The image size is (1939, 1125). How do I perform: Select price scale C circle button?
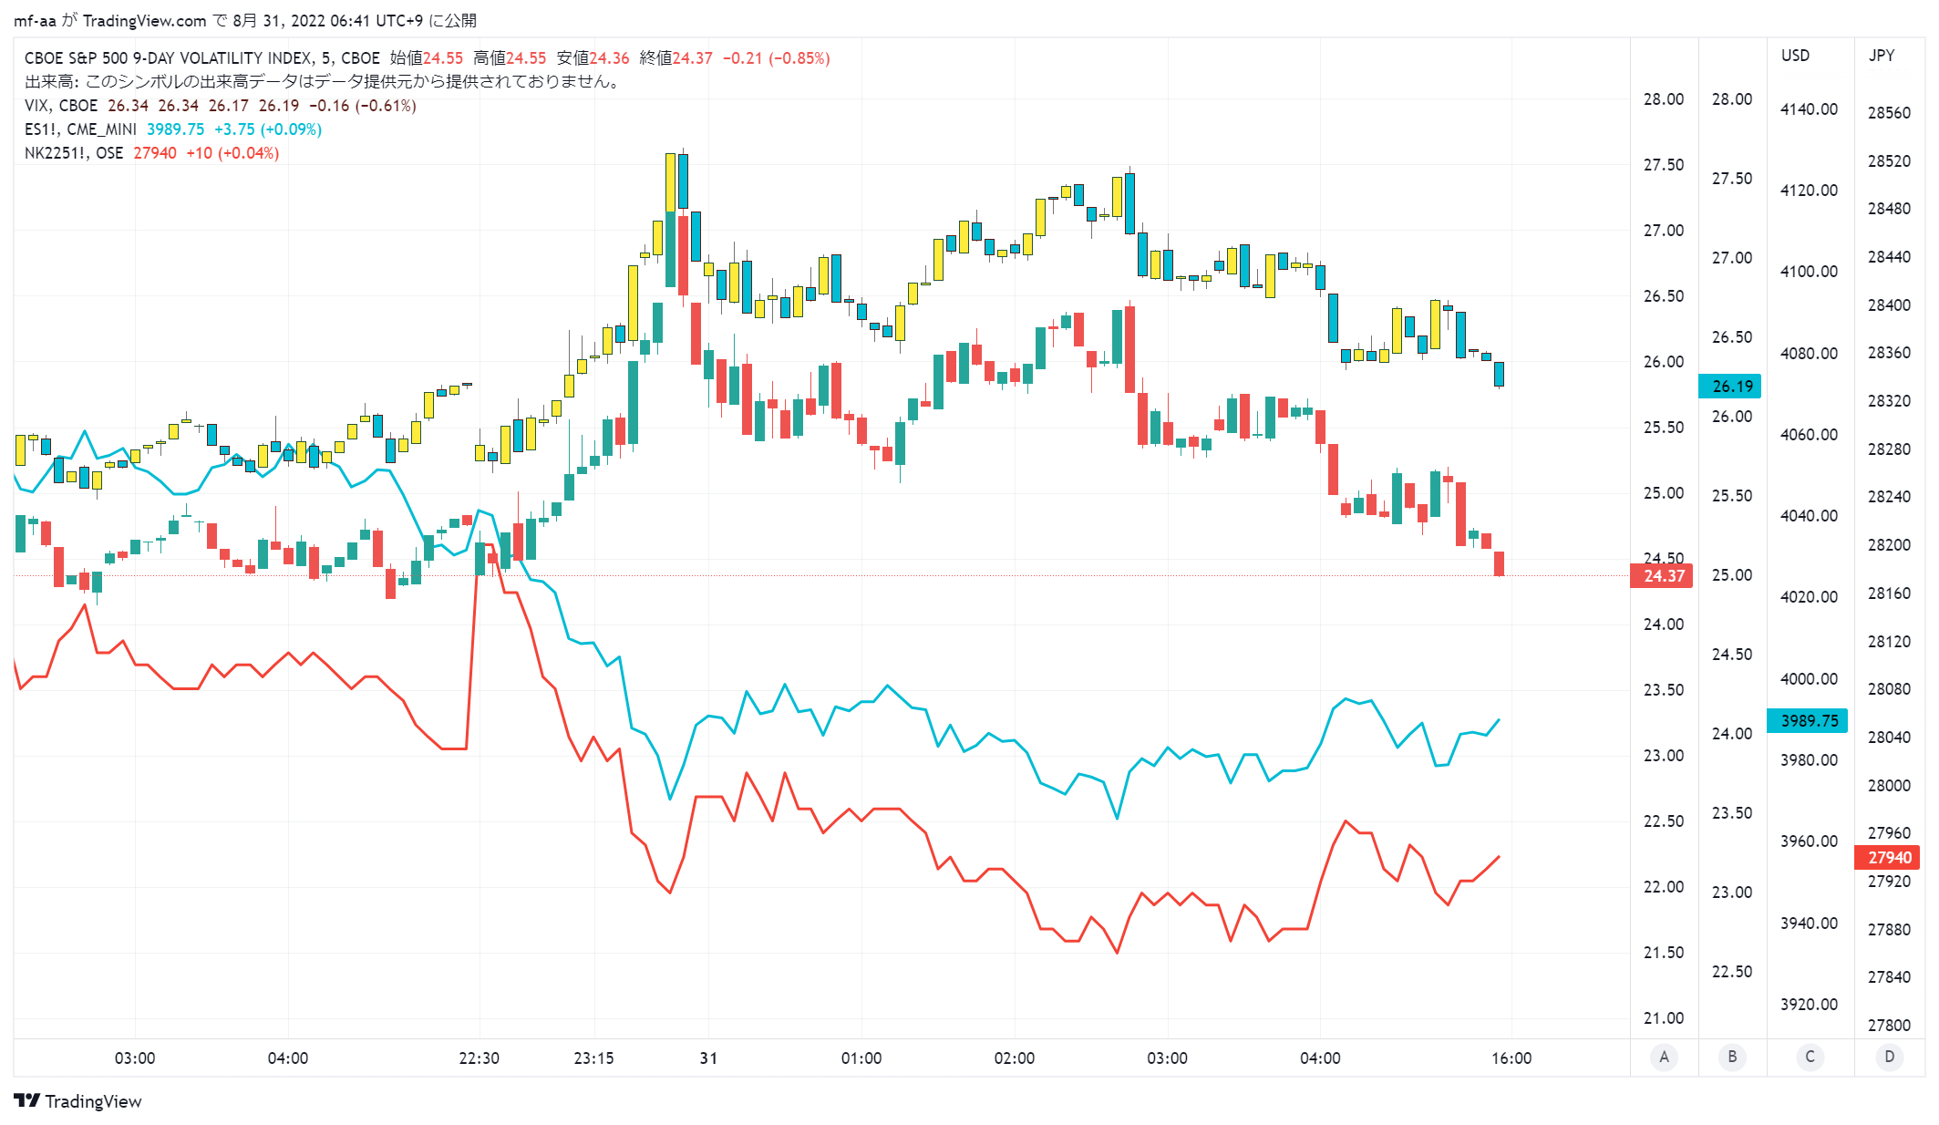(x=1810, y=1058)
